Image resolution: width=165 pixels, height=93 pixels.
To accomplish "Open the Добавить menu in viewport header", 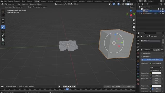I will click(33, 4).
